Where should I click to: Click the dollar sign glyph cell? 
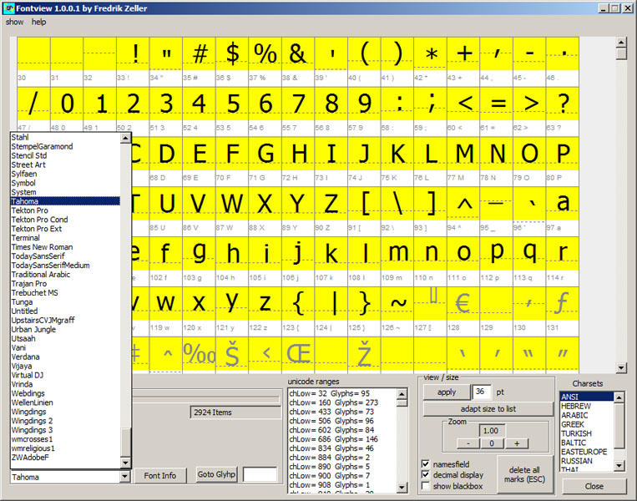click(x=232, y=53)
